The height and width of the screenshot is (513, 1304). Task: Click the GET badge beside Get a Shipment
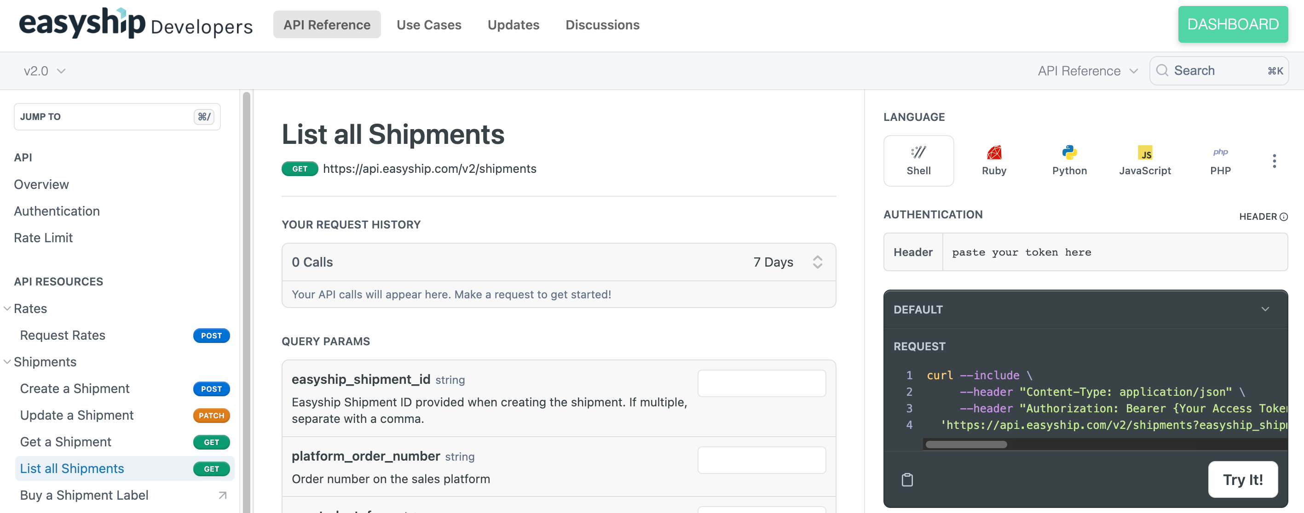click(211, 442)
